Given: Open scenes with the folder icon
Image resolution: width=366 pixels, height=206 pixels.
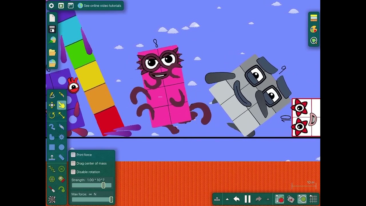Looking at the screenshot, I should (52, 52).
